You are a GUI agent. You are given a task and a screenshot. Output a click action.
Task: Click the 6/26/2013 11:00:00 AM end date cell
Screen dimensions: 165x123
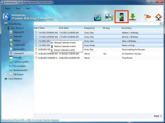70,58
